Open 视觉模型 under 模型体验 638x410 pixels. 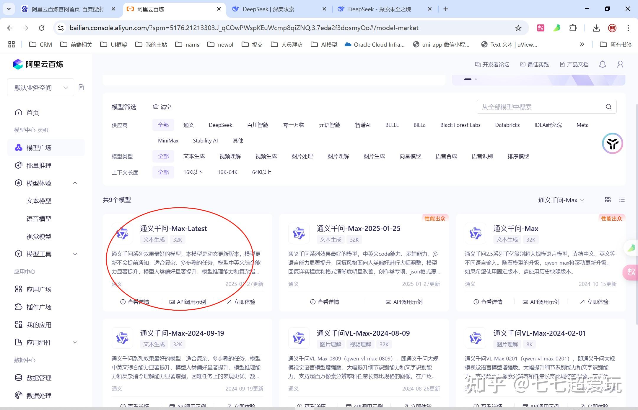(x=39, y=236)
